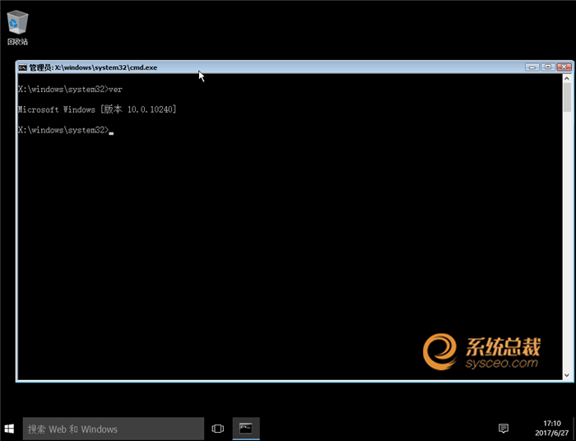Open the cmd.exe title bar system icon
This screenshot has width=576, height=441.
point(23,67)
